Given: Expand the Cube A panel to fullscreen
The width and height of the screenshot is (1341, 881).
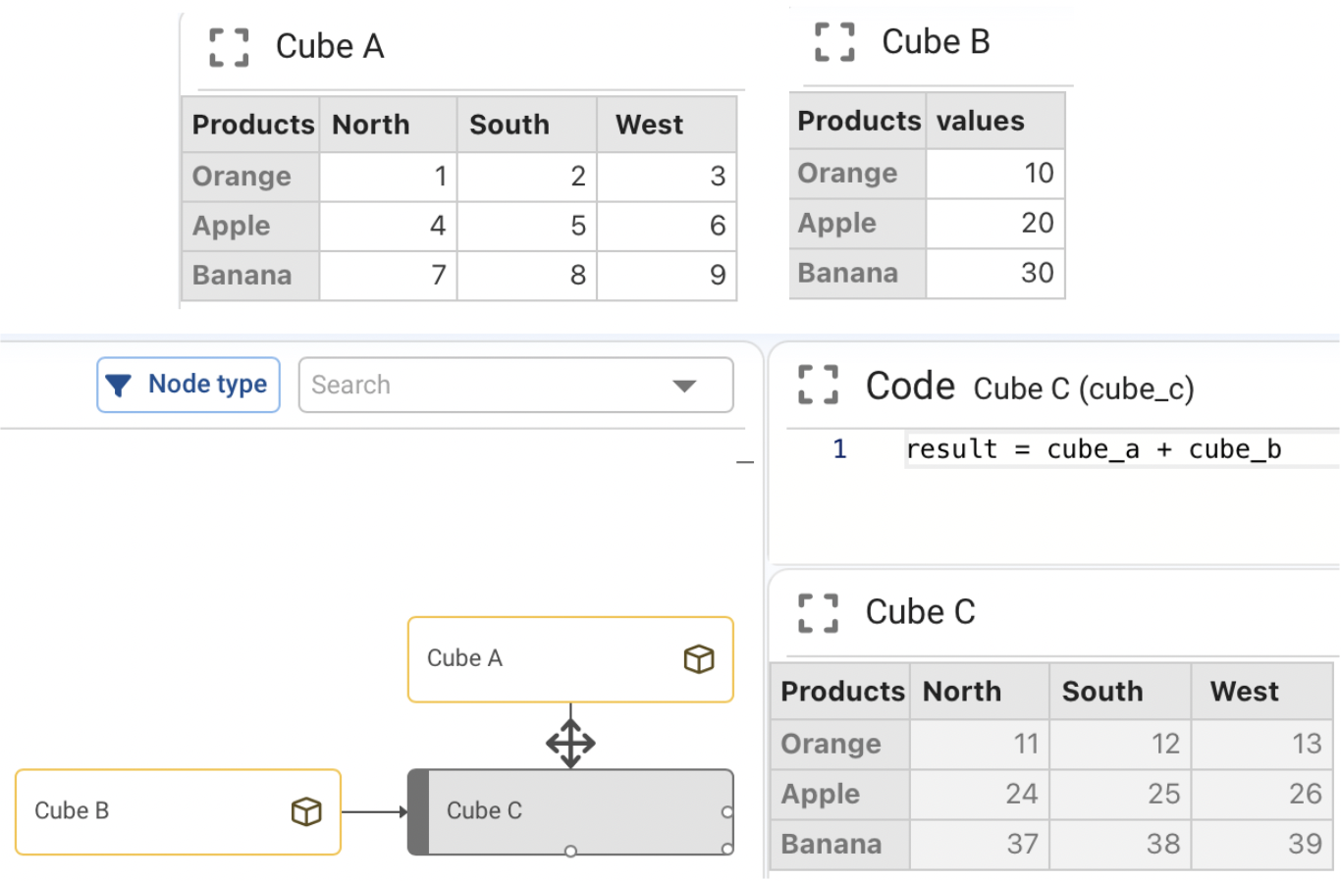Looking at the screenshot, I should point(229,47).
